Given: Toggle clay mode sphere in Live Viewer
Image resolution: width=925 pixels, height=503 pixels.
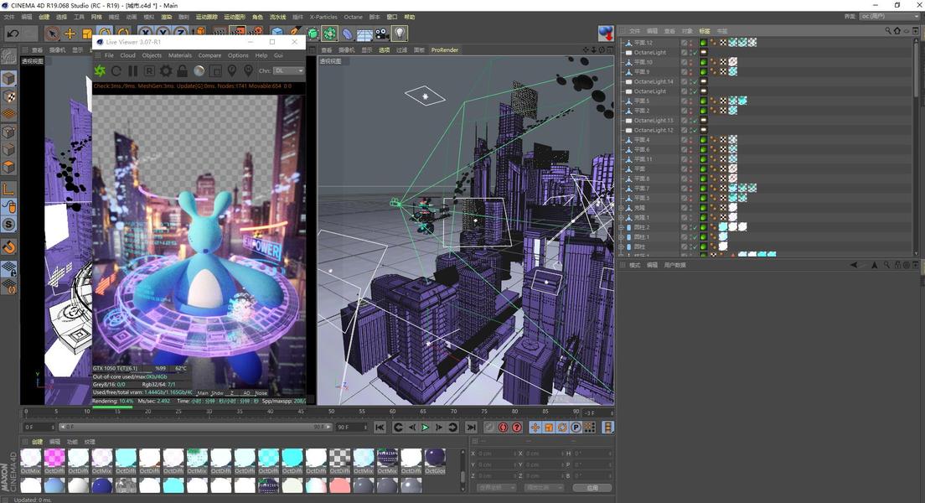Looking at the screenshot, I should click(x=199, y=71).
